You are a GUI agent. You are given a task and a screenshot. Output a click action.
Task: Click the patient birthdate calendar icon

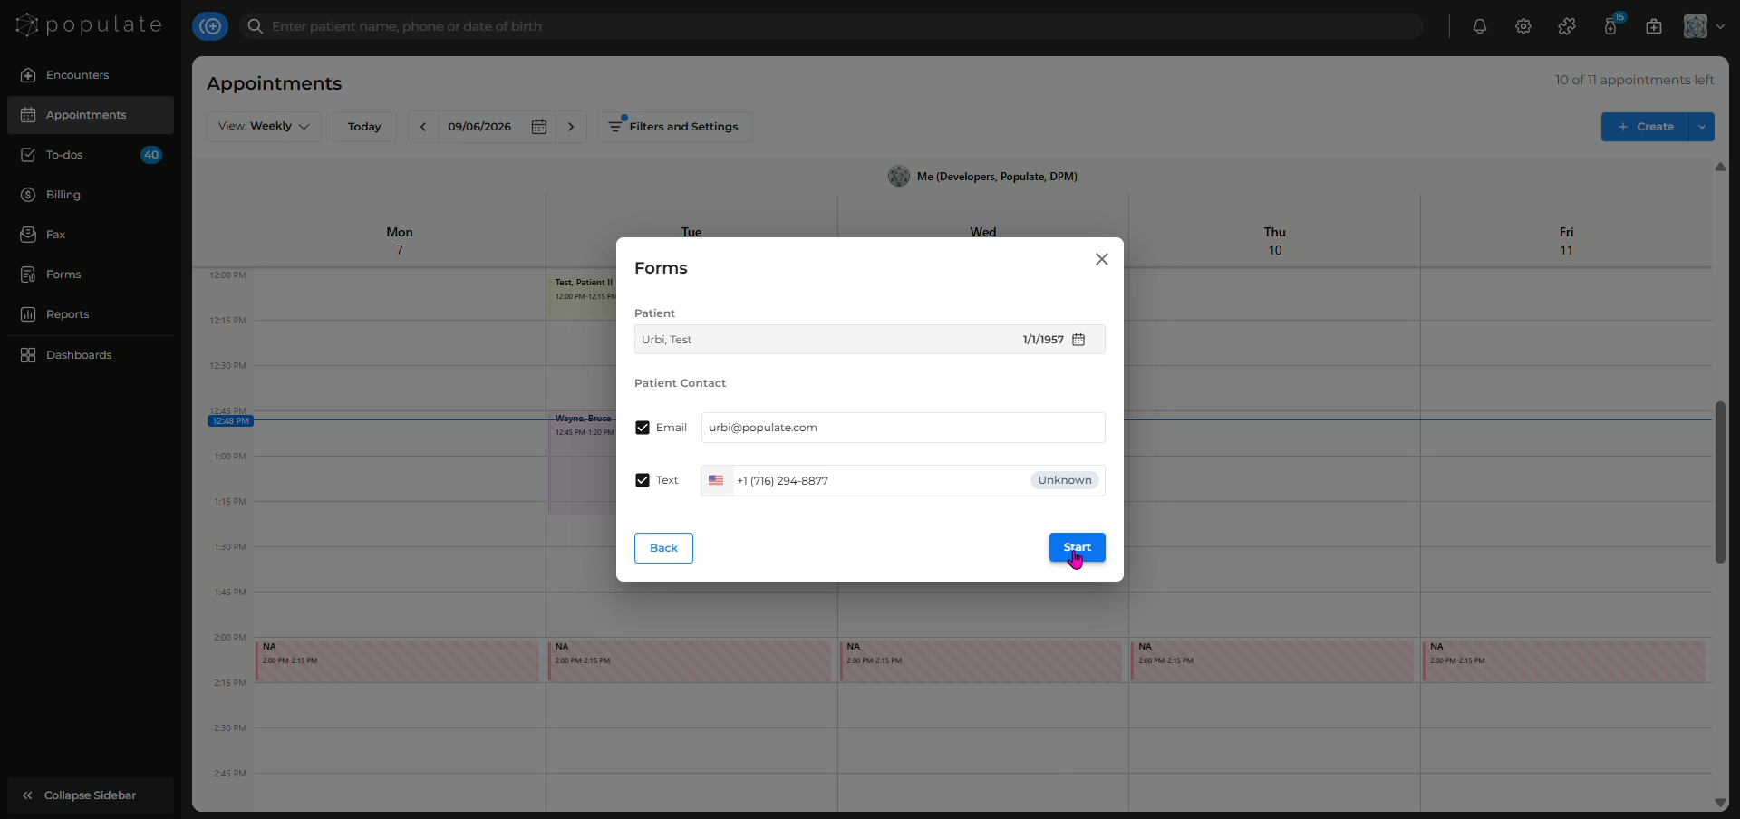point(1078,340)
